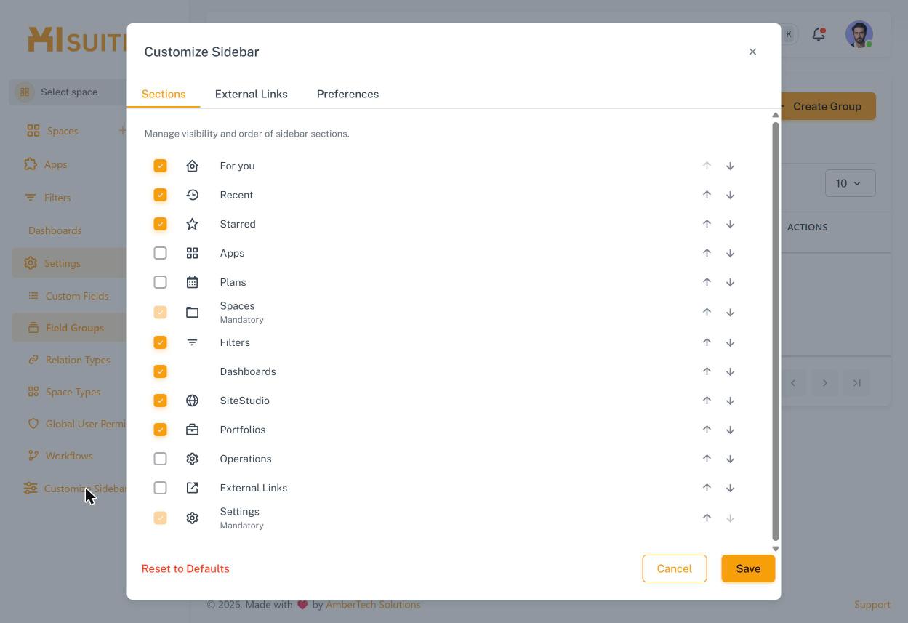Move For you section down

click(x=730, y=166)
